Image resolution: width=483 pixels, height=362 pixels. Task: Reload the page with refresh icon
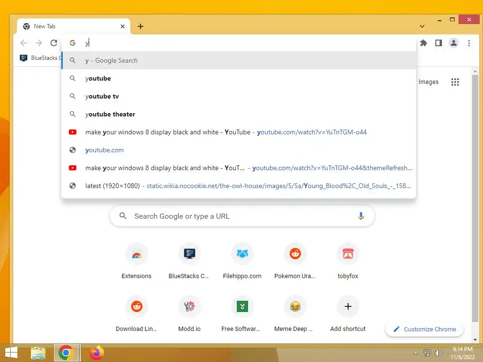54,43
